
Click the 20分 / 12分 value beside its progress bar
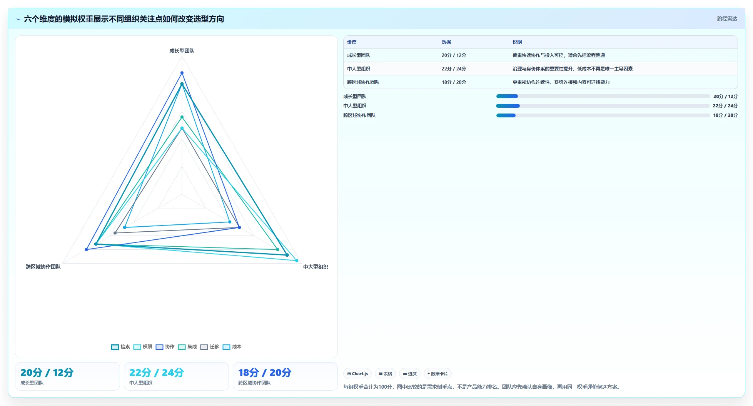pos(725,97)
